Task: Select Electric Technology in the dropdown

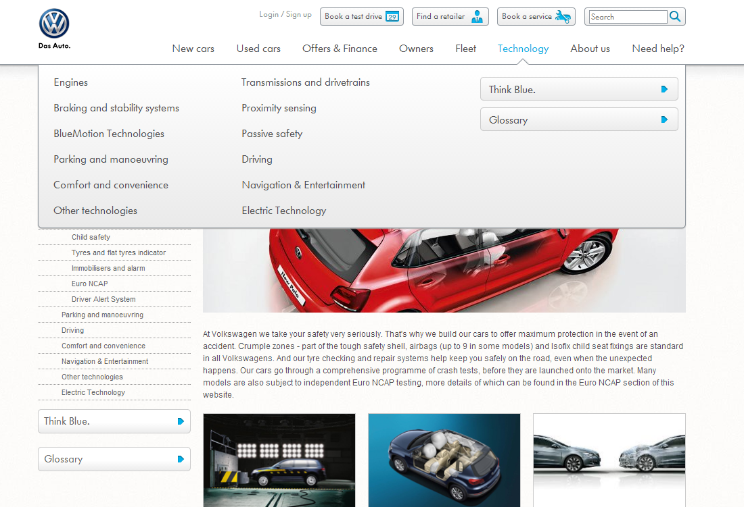Action: [284, 211]
